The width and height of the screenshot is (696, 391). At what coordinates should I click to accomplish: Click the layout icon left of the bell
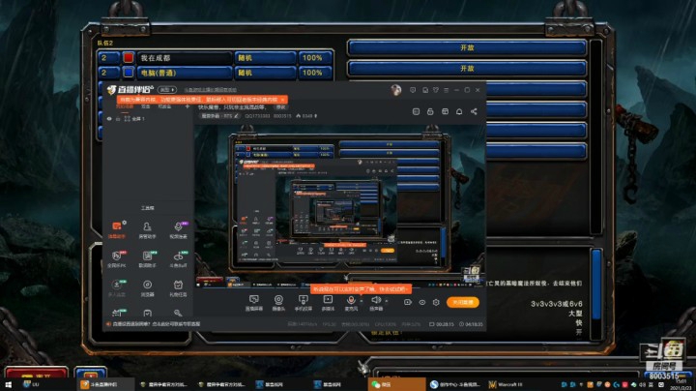[x=445, y=111]
